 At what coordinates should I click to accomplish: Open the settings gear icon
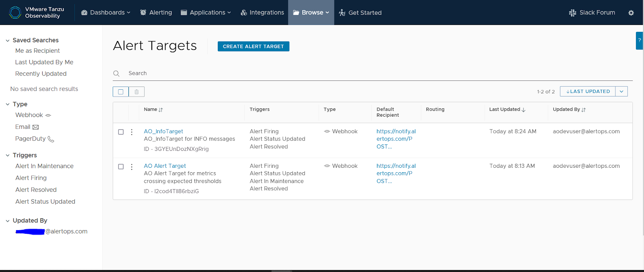point(631,13)
